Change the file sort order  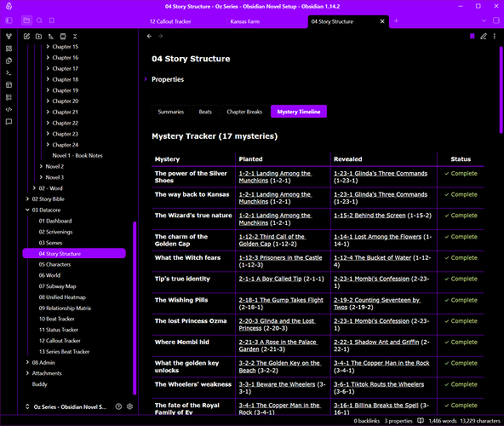(x=51, y=37)
